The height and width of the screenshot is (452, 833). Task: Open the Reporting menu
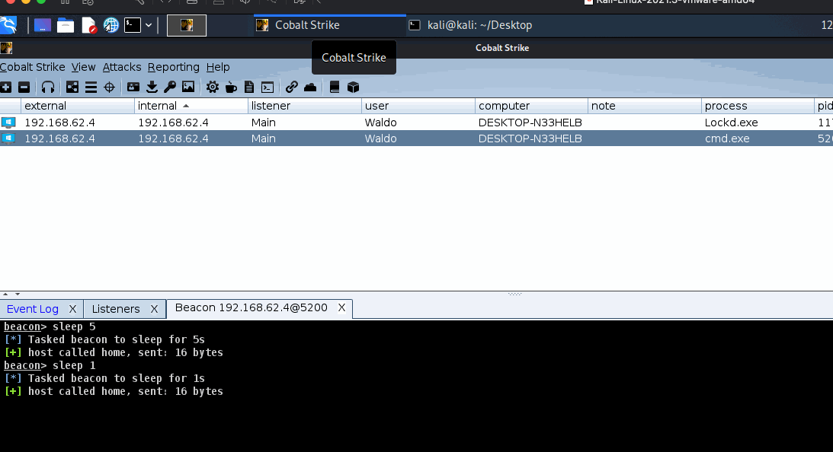click(174, 67)
